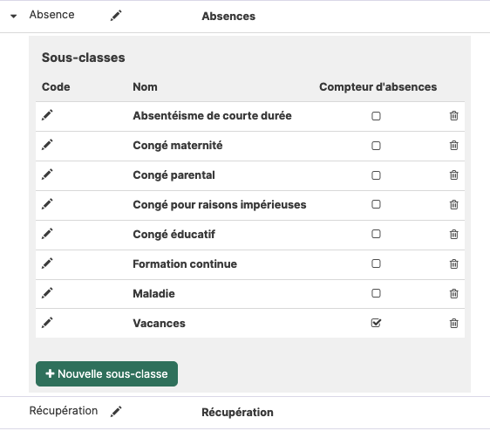Select the Congé pour raisons impérieuses name
The width and height of the screenshot is (490, 431).
tap(220, 205)
